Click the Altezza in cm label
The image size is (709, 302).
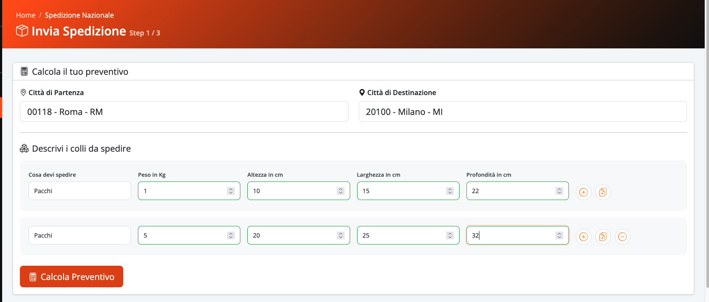(x=265, y=175)
